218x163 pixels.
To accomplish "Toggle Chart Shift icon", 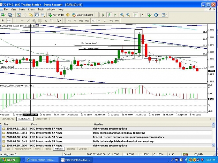I will pos(141,15).
